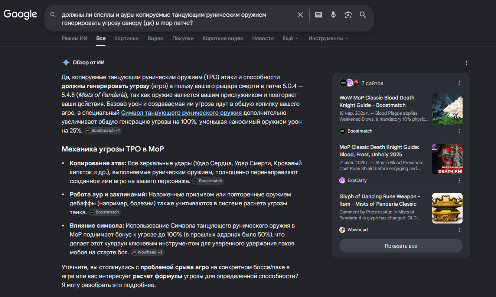Select the Все tab
496x297 pixels.
101,38
